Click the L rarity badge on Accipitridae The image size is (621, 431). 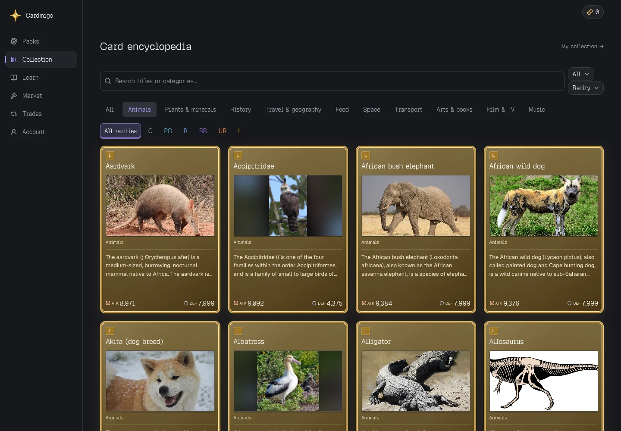[x=238, y=155]
